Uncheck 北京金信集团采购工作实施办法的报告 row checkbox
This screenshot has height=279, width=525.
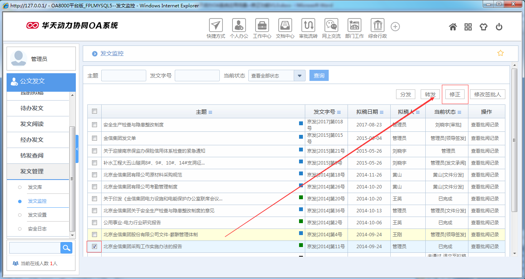click(x=94, y=246)
